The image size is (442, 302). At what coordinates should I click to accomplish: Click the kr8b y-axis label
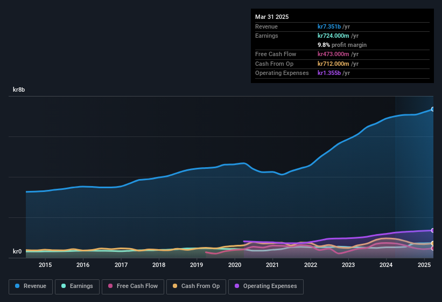tap(19, 90)
